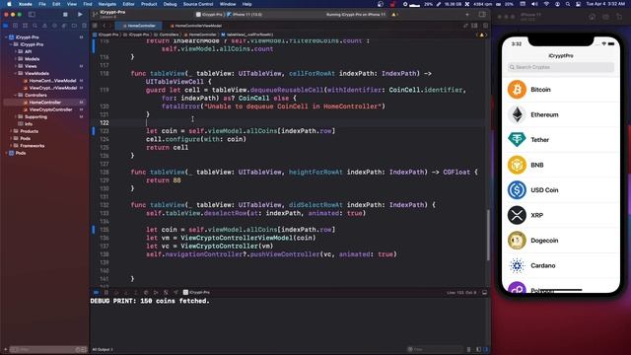Click the editor vertical scrollbar
This screenshot has width=631, height=355.
488,235
